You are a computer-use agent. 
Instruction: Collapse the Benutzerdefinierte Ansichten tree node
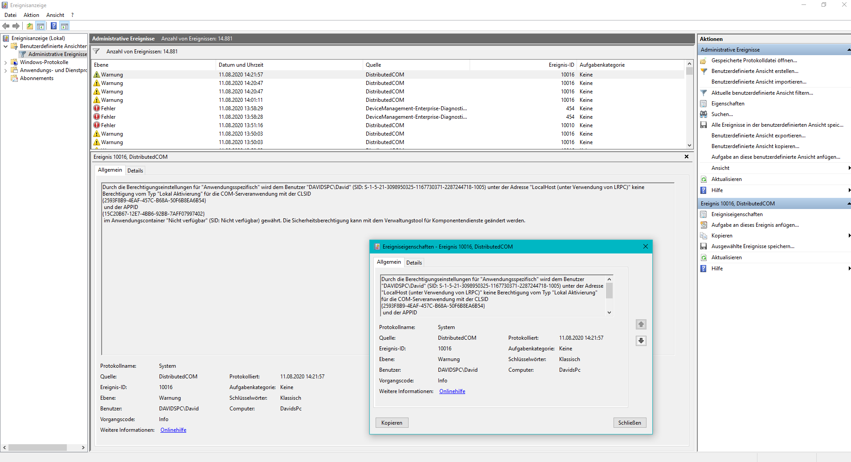(x=5, y=46)
